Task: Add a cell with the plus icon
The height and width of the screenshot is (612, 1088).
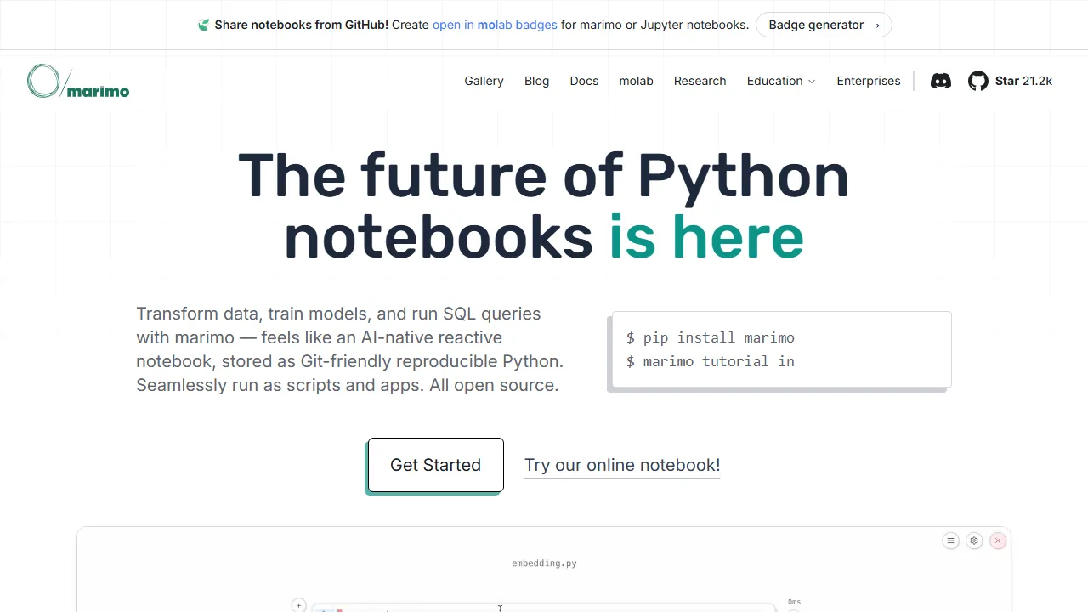Action: (298, 605)
